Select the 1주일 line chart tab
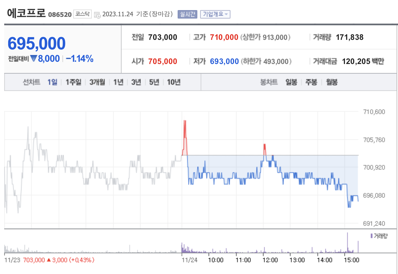The image size is (398, 274). [x=73, y=82]
